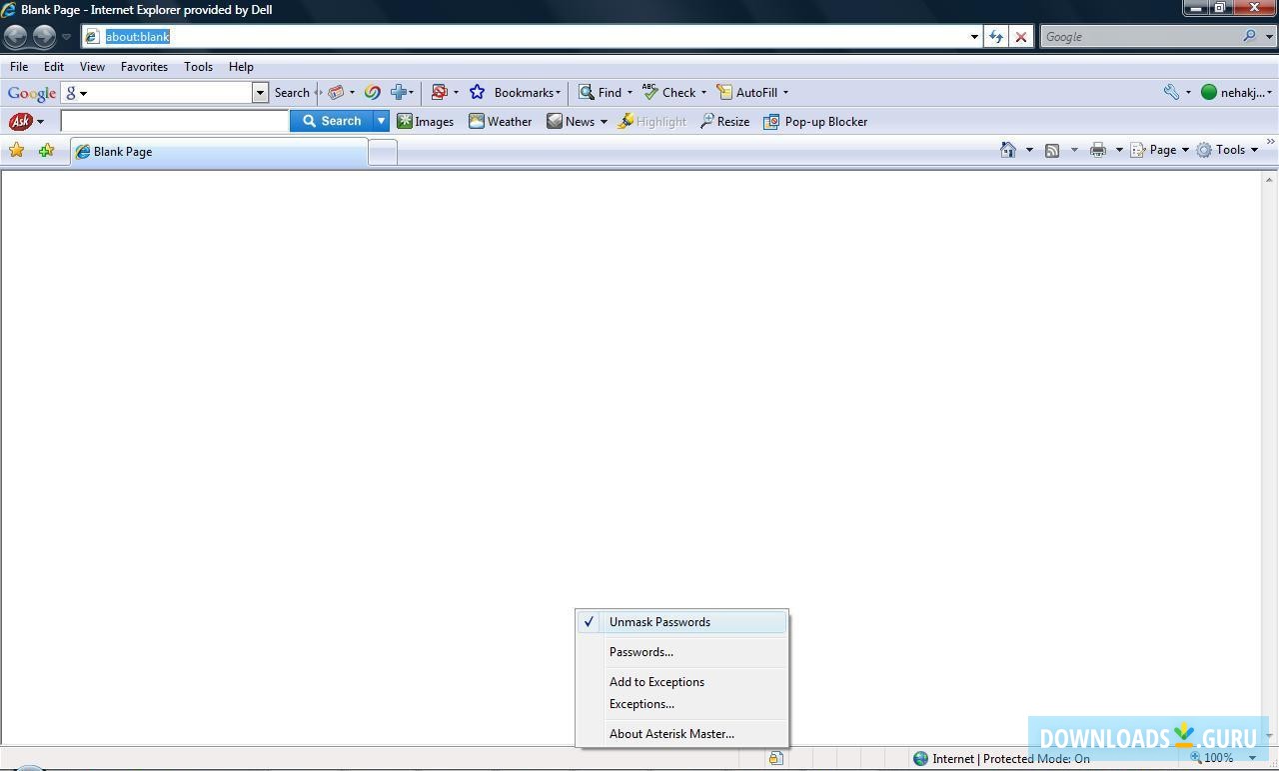Click the blue Ask Search button
Viewport: 1279px width, 771px height.
tap(332, 122)
